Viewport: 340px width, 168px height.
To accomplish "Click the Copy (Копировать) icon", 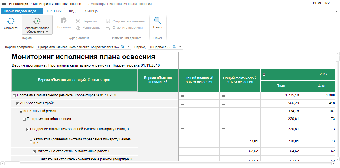I will (78, 28).
